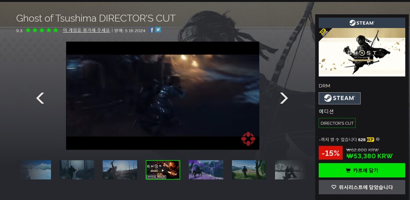Viewport: 410px width, 200px height.
Task: Open the green meadow screenshot thumbnail
Action: pos(249,170)
